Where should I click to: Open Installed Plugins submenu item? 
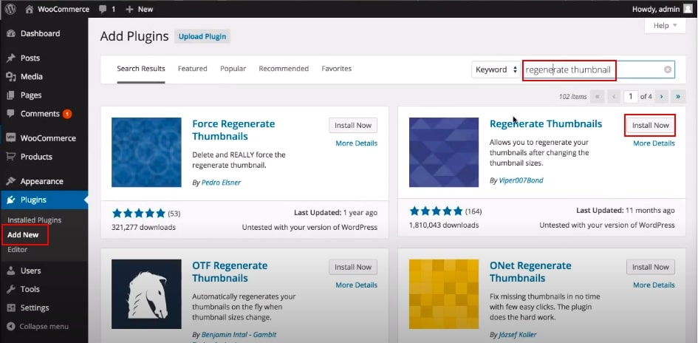(x=35, y=220)
